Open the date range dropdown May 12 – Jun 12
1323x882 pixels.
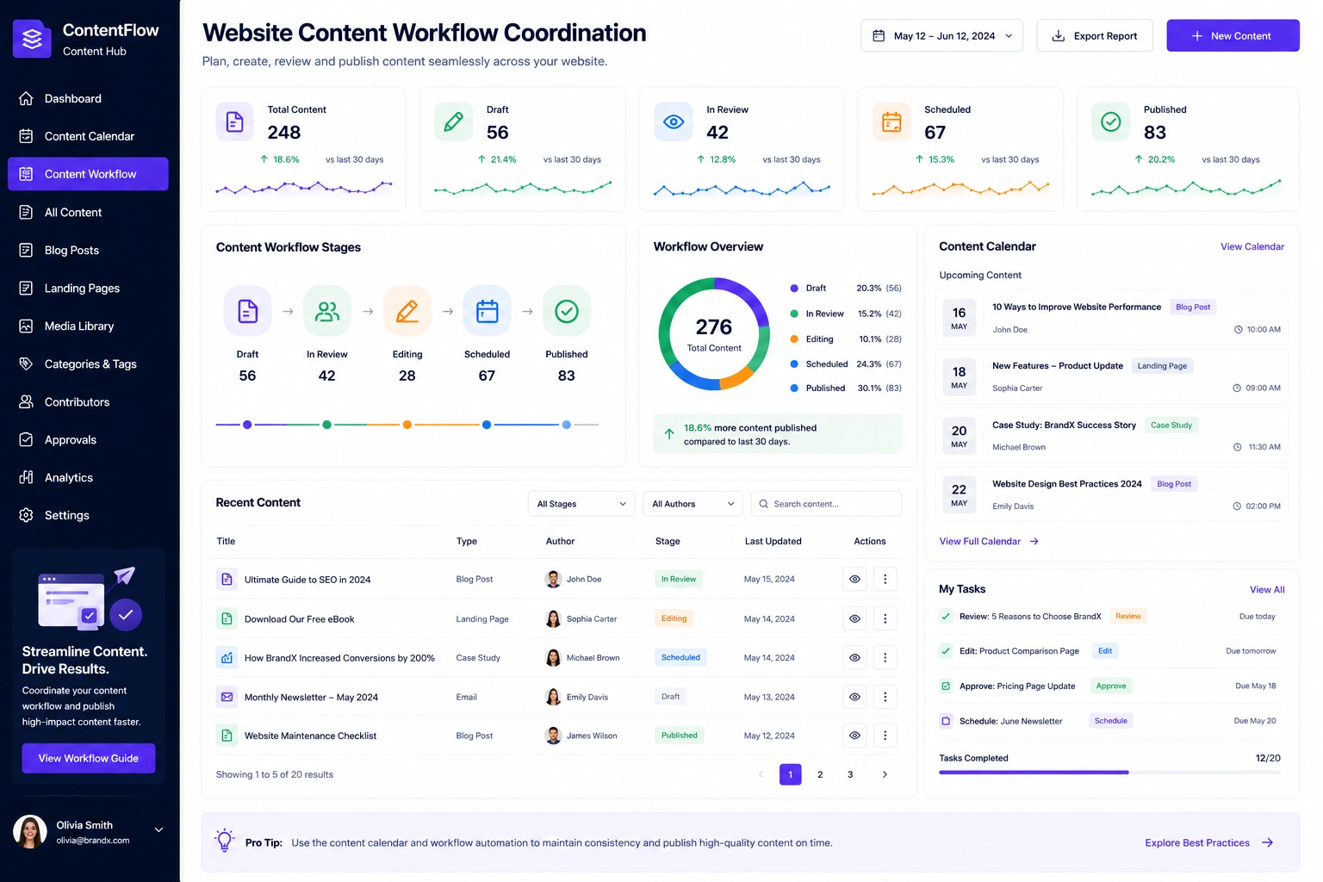click(x=942, y=36)
